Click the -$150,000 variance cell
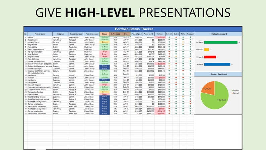This screenshot has width=266, height=150. pyautogui.click(x=160, y=38)
